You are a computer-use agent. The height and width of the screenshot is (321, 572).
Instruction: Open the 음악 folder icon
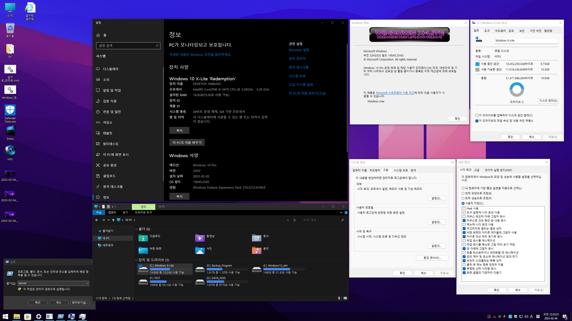click(256, 250)
